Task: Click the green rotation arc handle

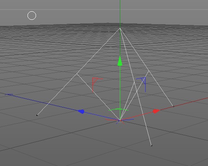Action: tap(119, 110)
